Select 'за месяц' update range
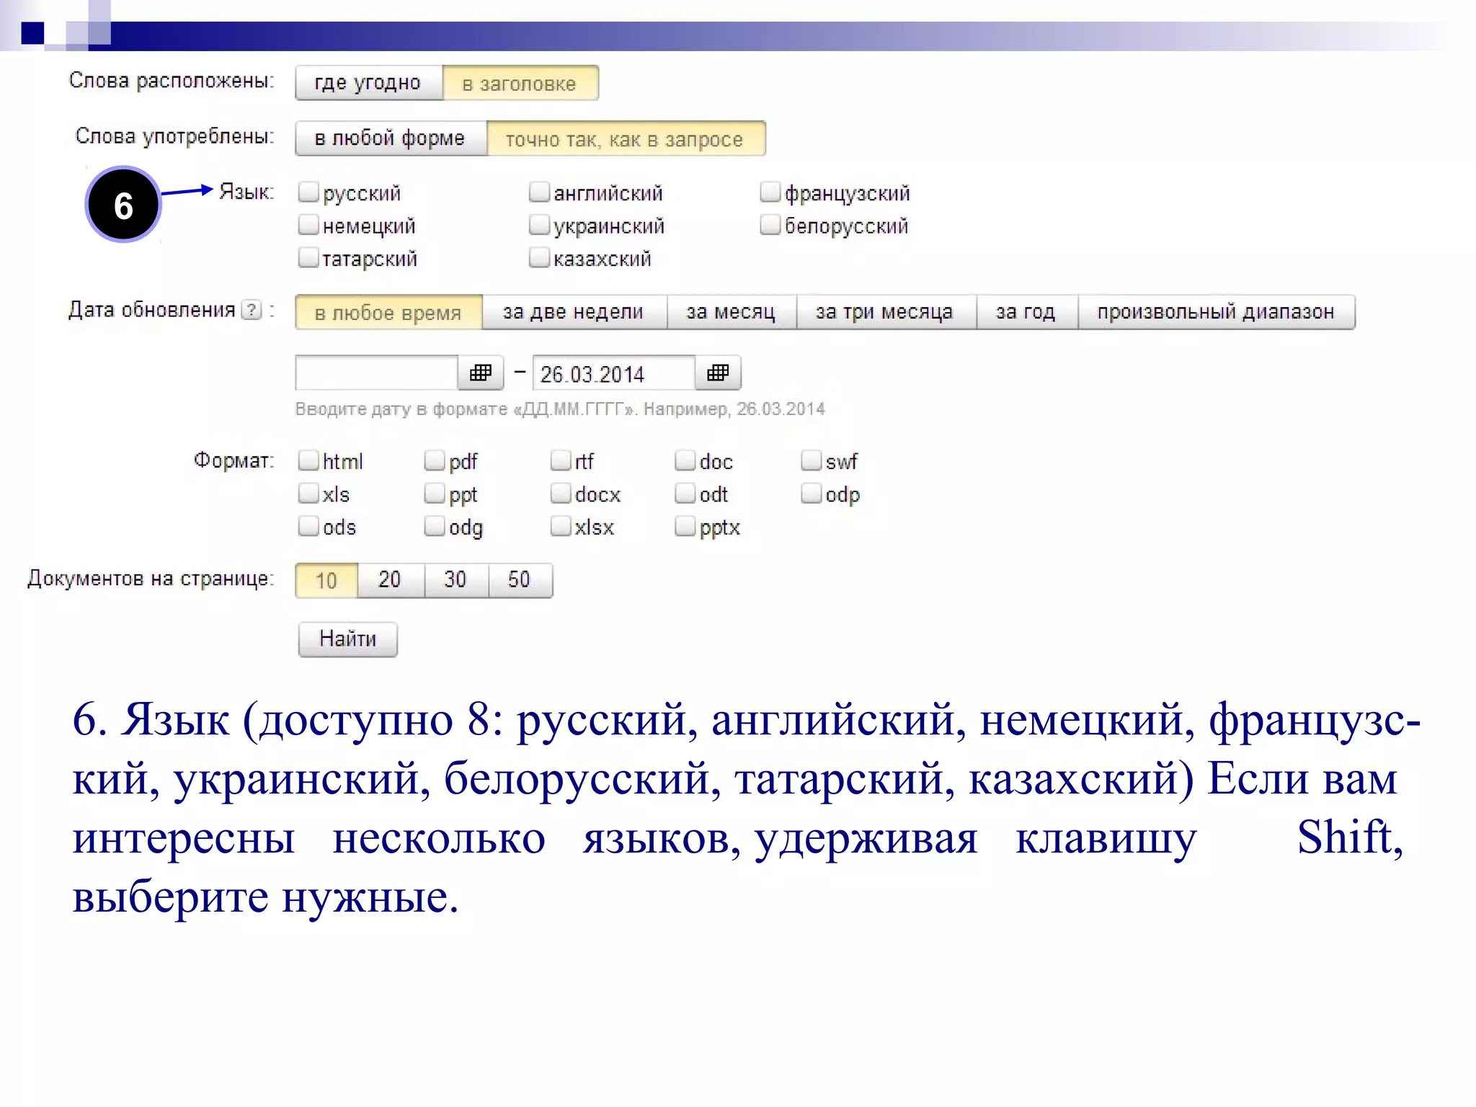 pyautogui.click(x=732, y=312)
